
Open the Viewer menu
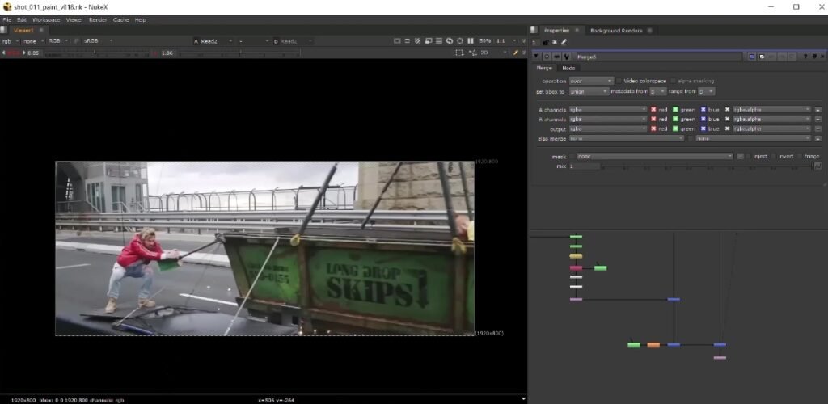pos(74,19)
